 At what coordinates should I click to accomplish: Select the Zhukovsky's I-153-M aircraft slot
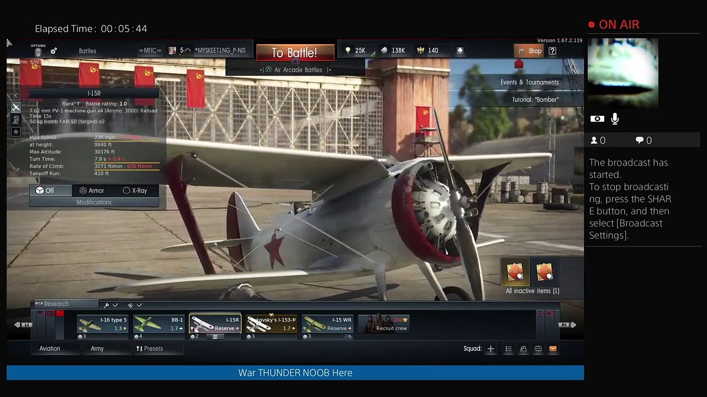[271, 328]
